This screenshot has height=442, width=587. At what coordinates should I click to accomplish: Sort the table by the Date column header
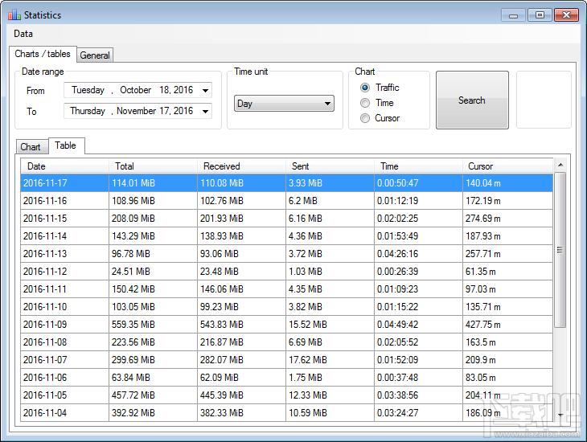tap(64, 166)
